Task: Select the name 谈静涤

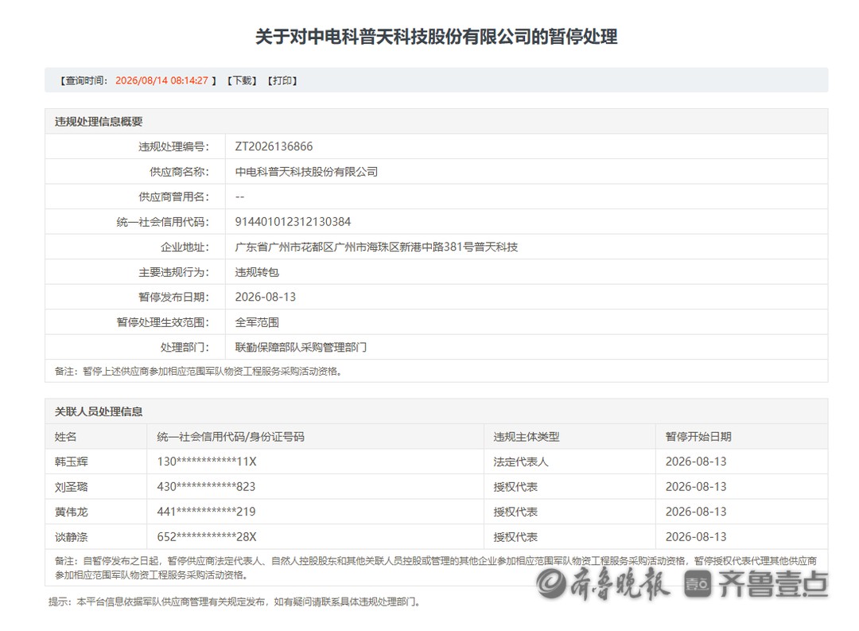Action: click(x=72, y=537)
